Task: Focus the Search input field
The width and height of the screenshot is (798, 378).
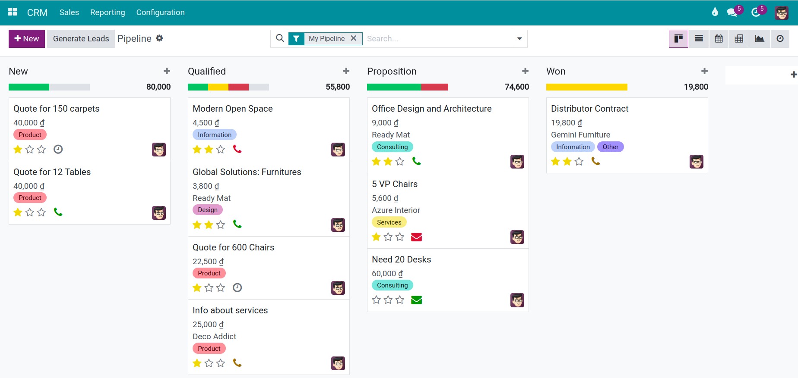Action: 437,39
